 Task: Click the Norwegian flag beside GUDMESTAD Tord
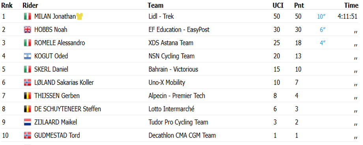(27, 135)
